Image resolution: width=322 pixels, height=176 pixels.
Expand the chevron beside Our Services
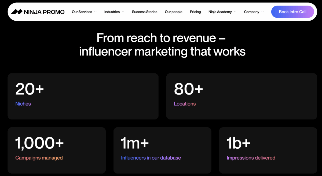tap(95, 12)
